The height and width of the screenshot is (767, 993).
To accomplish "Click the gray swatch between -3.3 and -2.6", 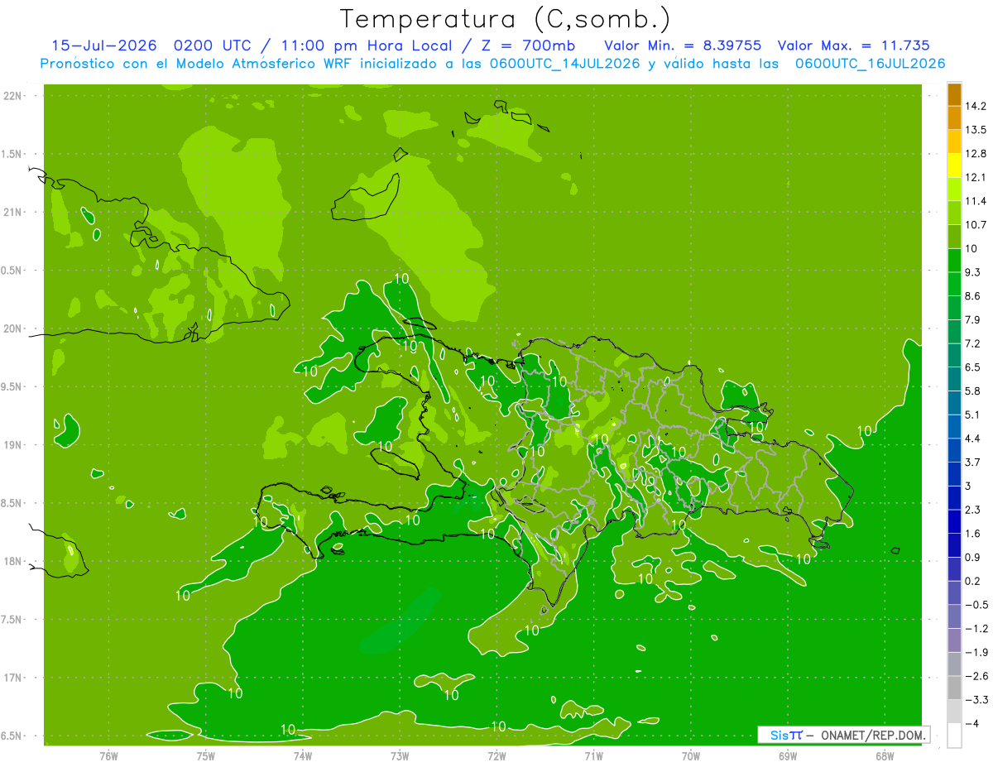I will tap(954, 688).
